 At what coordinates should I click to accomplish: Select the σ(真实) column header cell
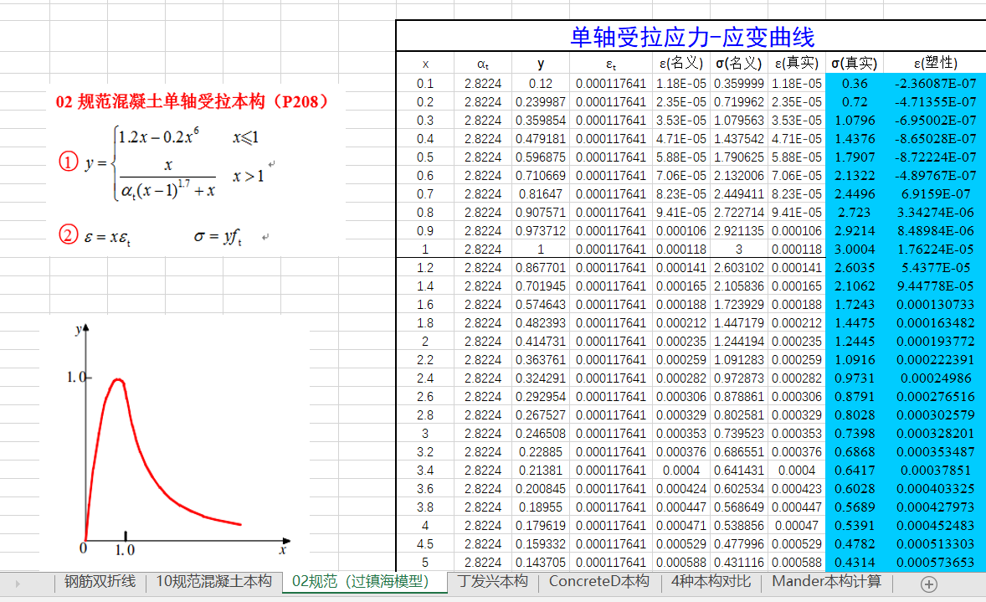pyautogui.click(x=854, y=64)
